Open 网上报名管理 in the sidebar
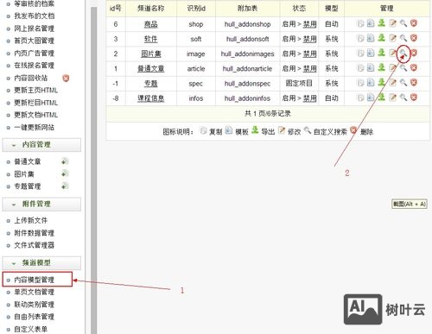The image size is (432, 334). coord(35,28)
